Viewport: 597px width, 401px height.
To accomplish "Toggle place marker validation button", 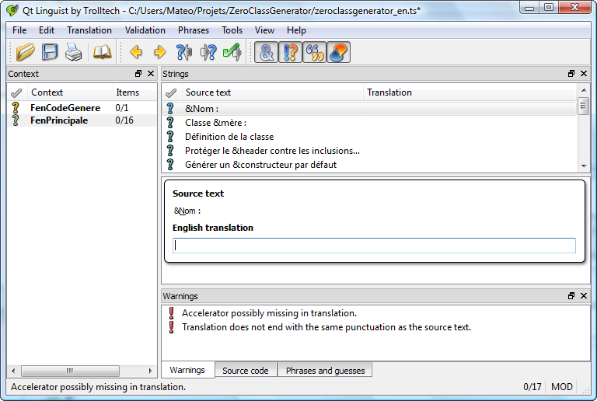I will [338, 52].
